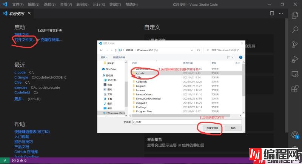Click the Accounts icon in activity bar
The width and height of the screenshot is (302, 164).
point(295,135)
